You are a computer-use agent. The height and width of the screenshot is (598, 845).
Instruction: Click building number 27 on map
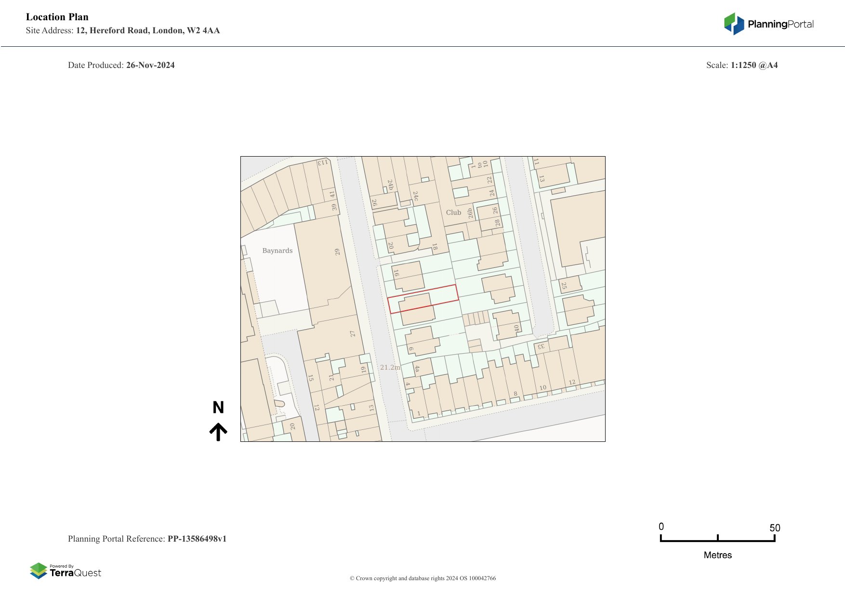click(x=353, y=333)
